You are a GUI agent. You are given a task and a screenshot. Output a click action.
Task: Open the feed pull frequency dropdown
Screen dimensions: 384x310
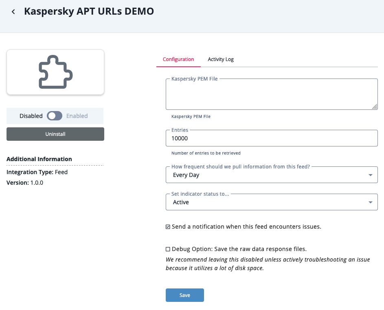click(272, 175)
